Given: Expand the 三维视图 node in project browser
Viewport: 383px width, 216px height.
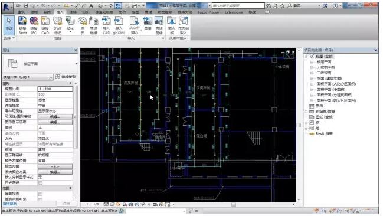Looking at the screenshot, I should coord(312,73).
